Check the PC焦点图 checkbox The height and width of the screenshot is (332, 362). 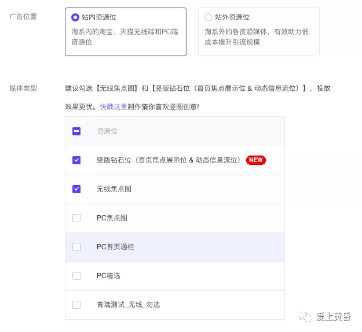76,218
